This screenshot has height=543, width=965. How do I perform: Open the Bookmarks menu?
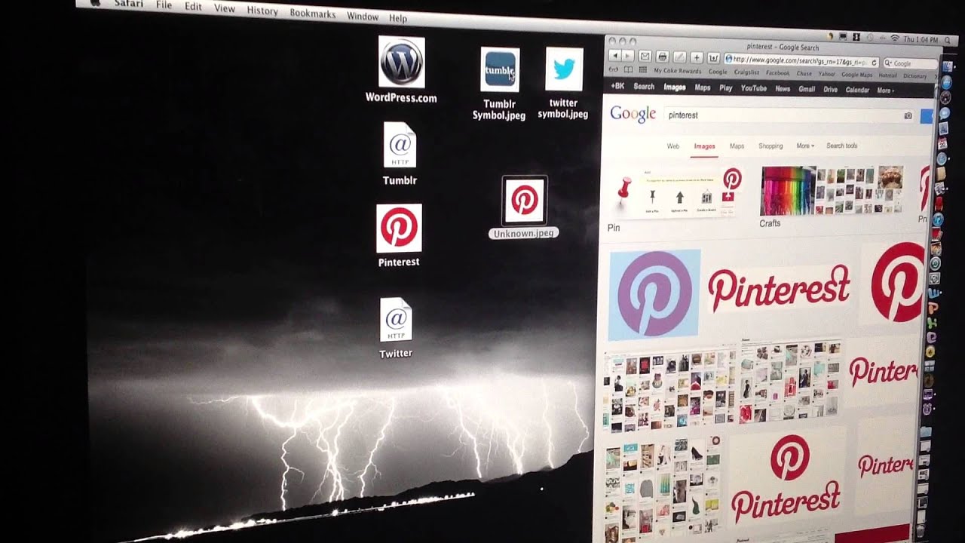tap(313, 14)
